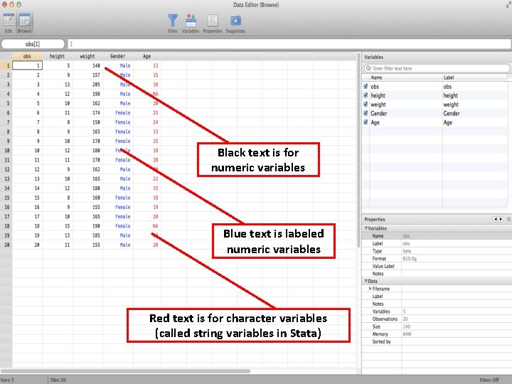The height and width of the screenshot is (384, 512).
Task: Uncheck the Gender variable checkbox
Action: [x=366, y=113]
